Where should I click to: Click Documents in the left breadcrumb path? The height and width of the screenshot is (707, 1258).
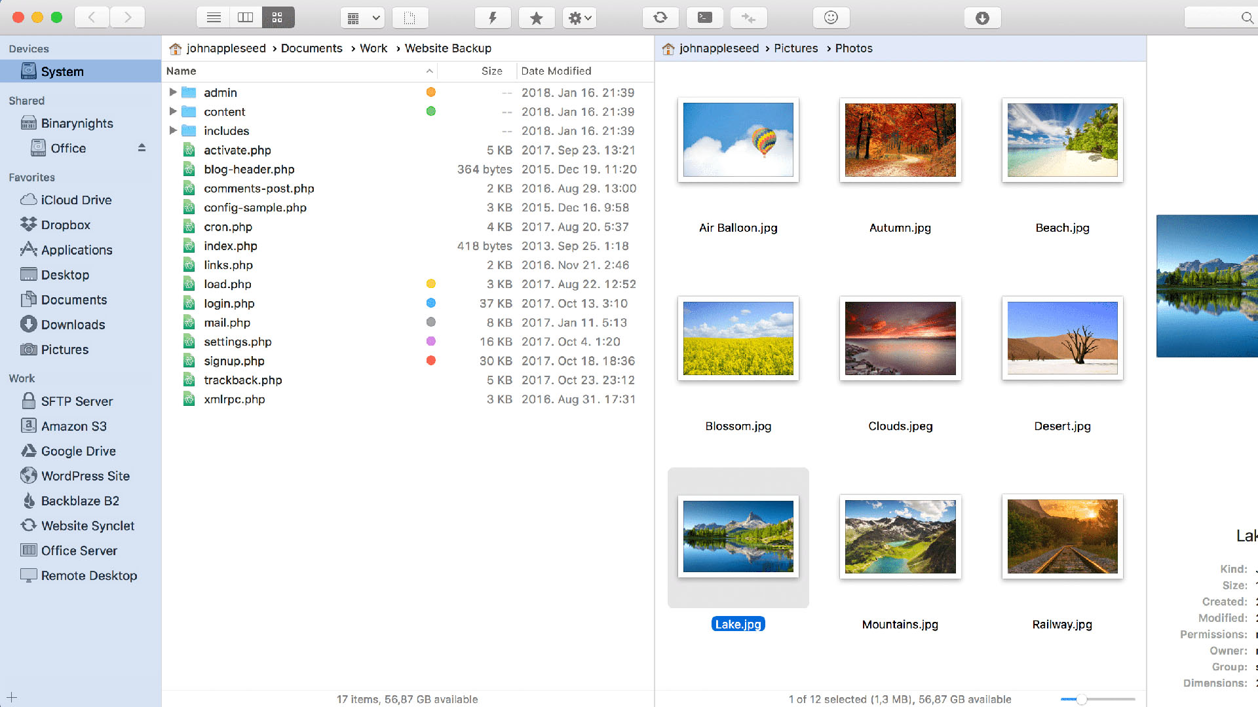(x=311, y=48)
